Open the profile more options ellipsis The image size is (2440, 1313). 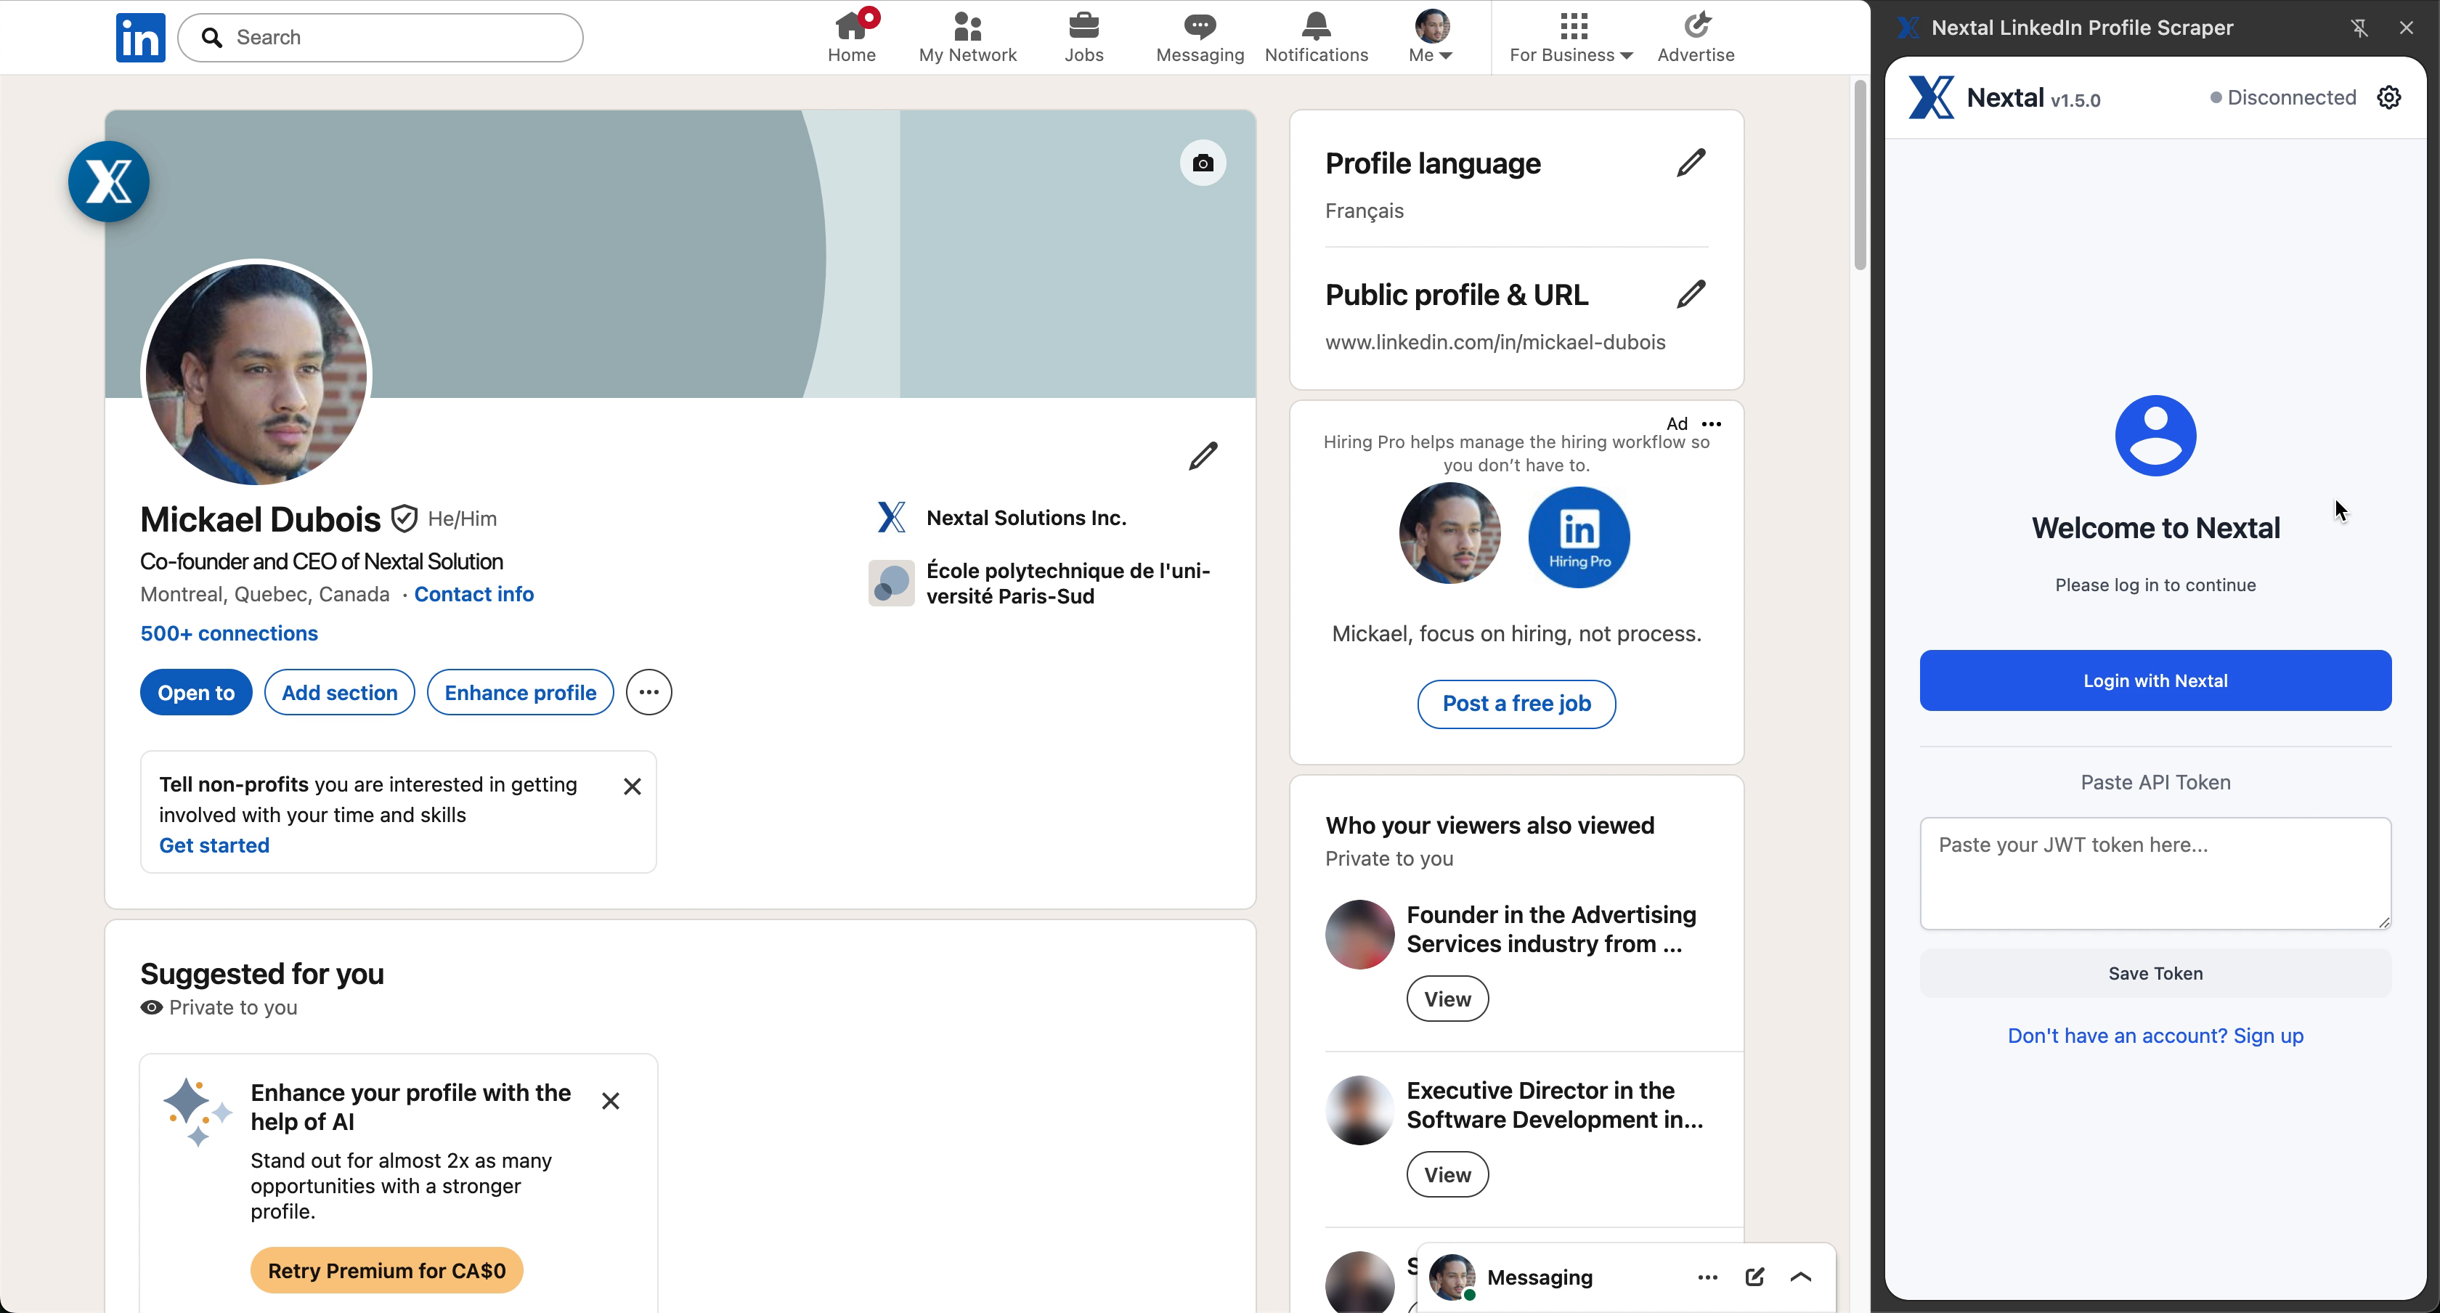pos(648,693)
